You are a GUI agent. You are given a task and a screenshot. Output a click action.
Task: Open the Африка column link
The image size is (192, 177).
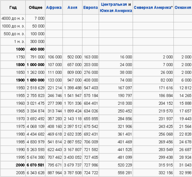(54, 7)
